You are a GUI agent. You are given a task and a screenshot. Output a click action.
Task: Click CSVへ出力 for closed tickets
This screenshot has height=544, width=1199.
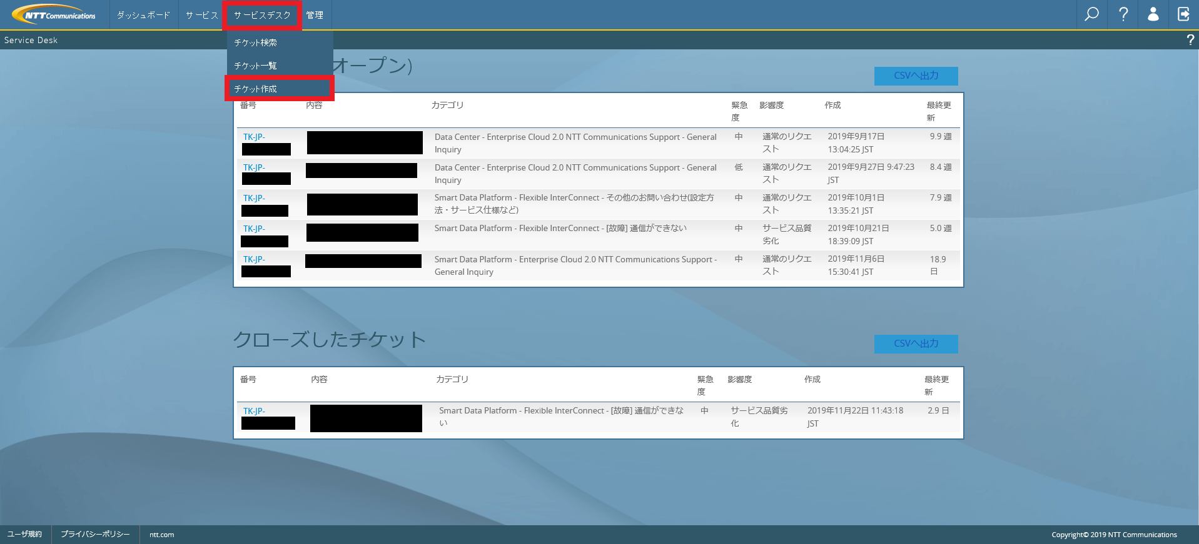pos(916,344)
